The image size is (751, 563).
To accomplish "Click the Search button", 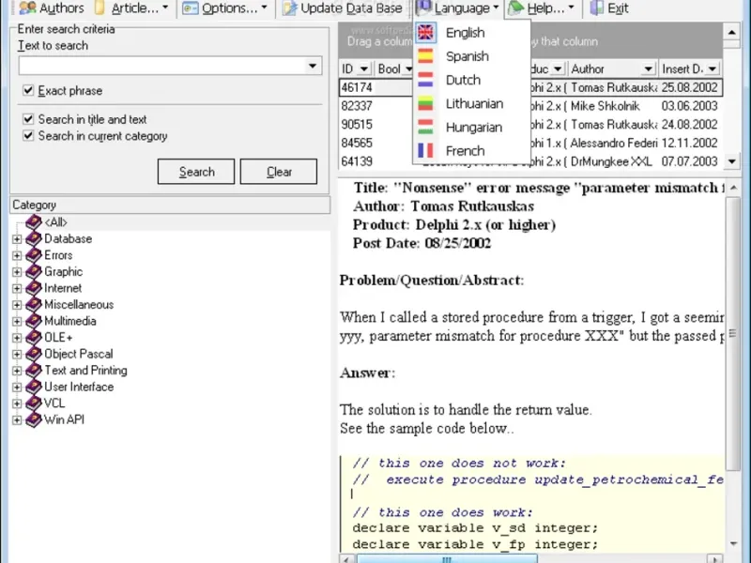I will coord(196,172).
